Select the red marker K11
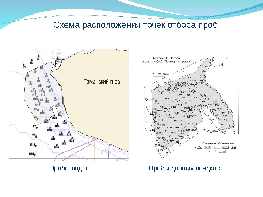 point(35,146)
